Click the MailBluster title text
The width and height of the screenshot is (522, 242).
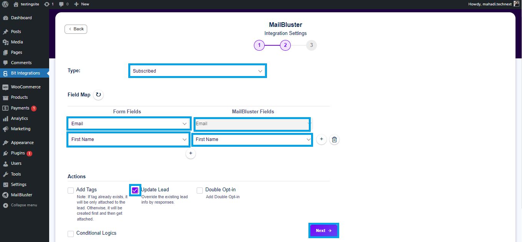[x=285, y=25]
